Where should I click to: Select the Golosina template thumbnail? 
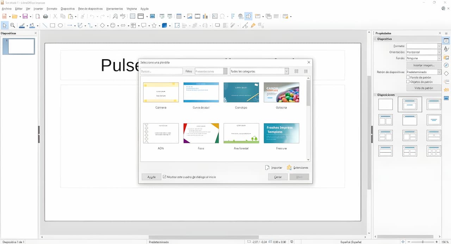click(281, 92)
